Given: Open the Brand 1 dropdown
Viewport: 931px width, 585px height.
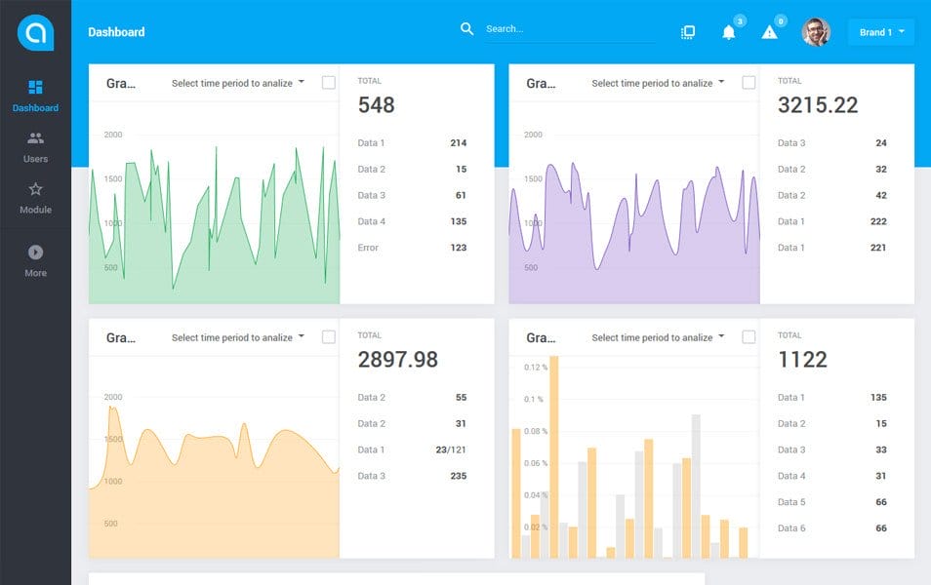Looking at the screenshot, I should (x=879, y=32).
